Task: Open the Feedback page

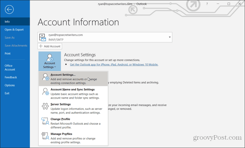Action: (15, 77)
